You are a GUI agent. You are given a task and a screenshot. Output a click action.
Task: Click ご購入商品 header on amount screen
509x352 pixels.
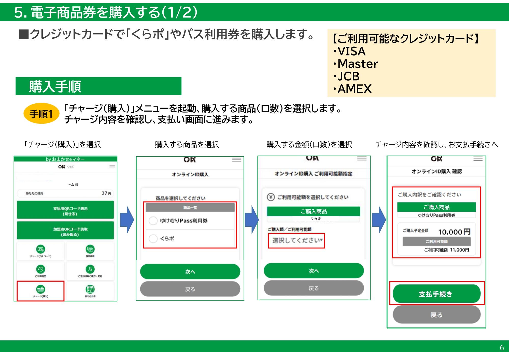pyautogui.click(x=314, y=211)
